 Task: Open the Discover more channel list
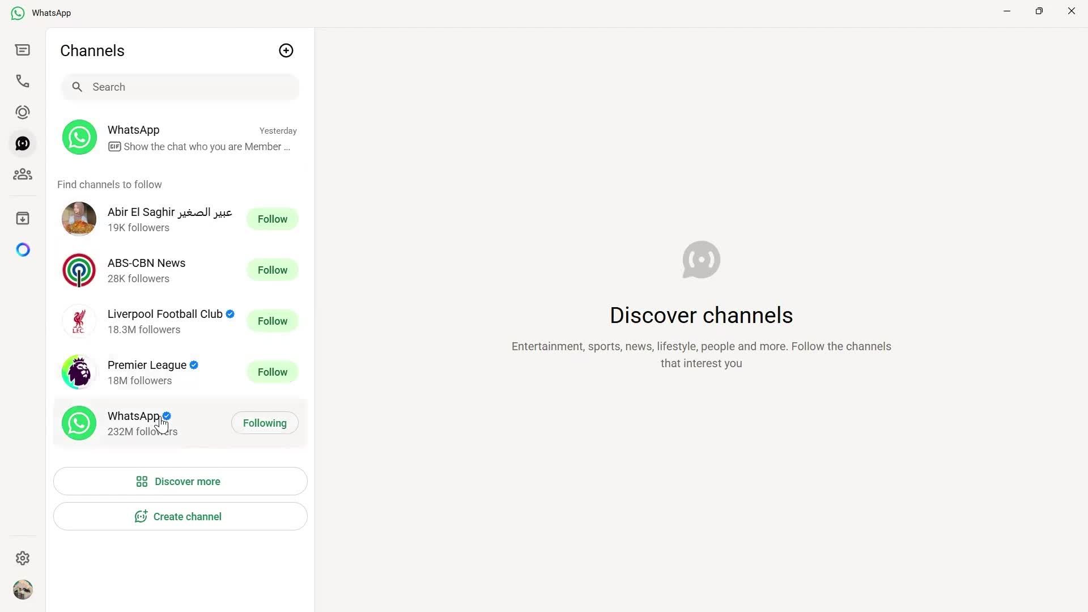click(x=180, y=481)
